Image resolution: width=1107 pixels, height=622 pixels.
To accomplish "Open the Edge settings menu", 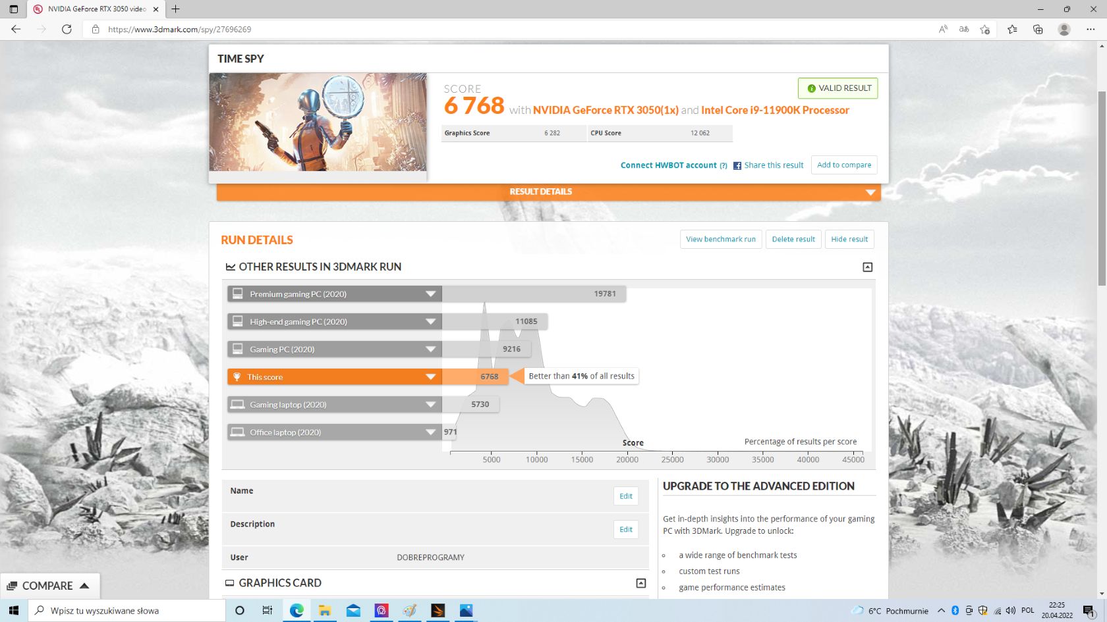I will 1091,29.
